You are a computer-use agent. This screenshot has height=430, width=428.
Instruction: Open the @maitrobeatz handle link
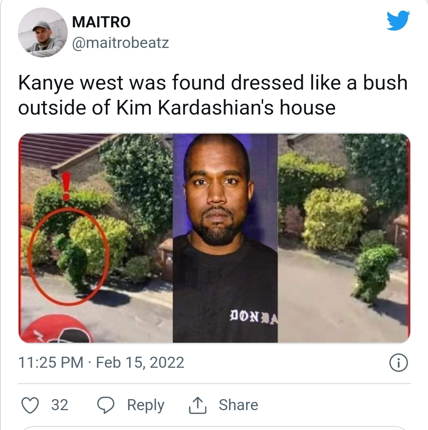tap(120, 42)
